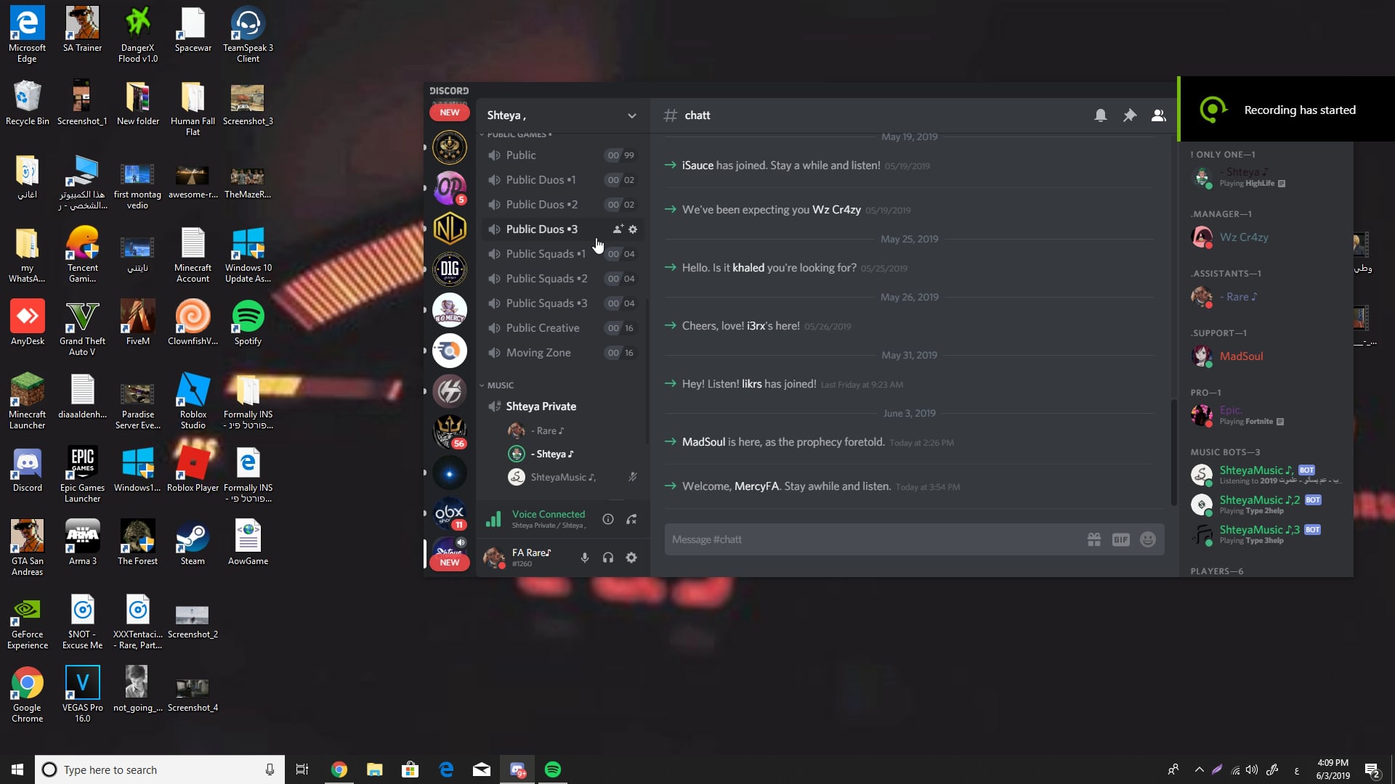Toggle microphone mute in user panel
Image resolution: width=1395 pixels, height=784 pixels.
(584, 558)
